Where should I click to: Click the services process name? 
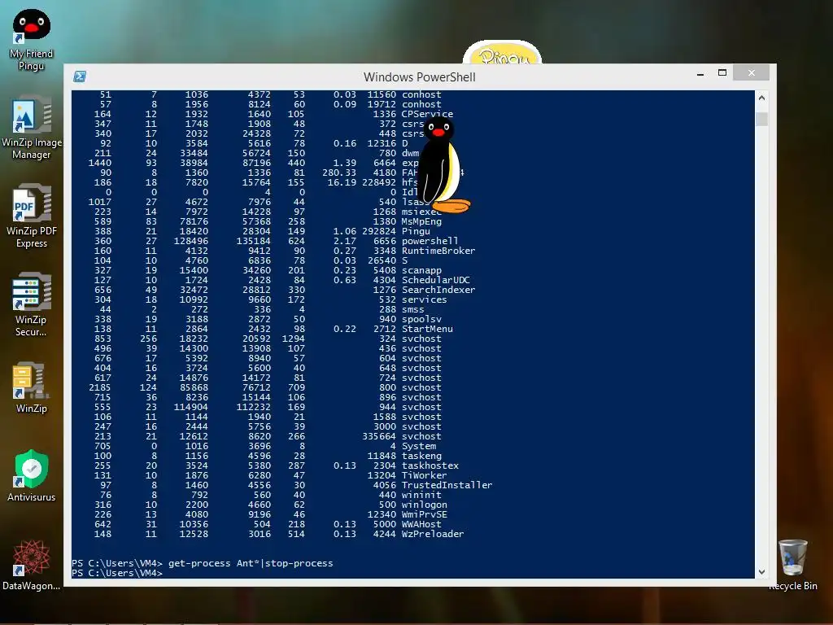click(424, 299)
